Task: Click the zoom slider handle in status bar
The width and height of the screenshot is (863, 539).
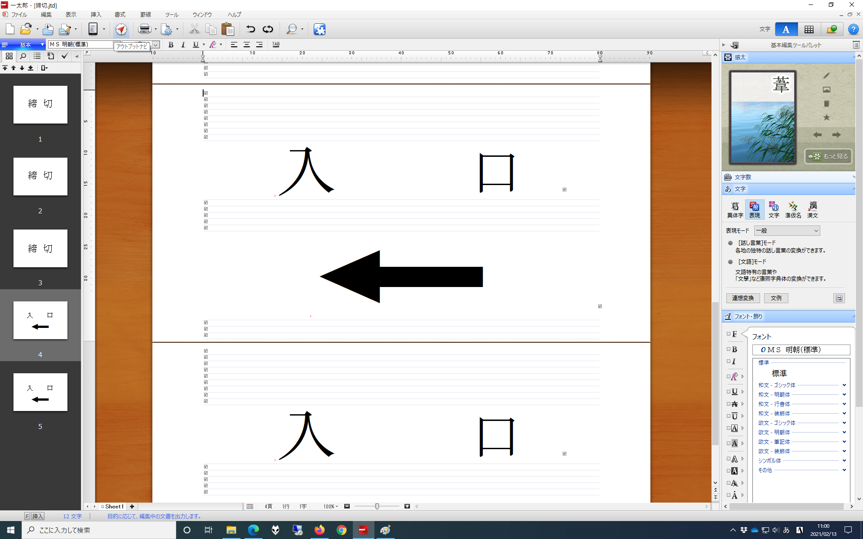Action: point(377,506)
